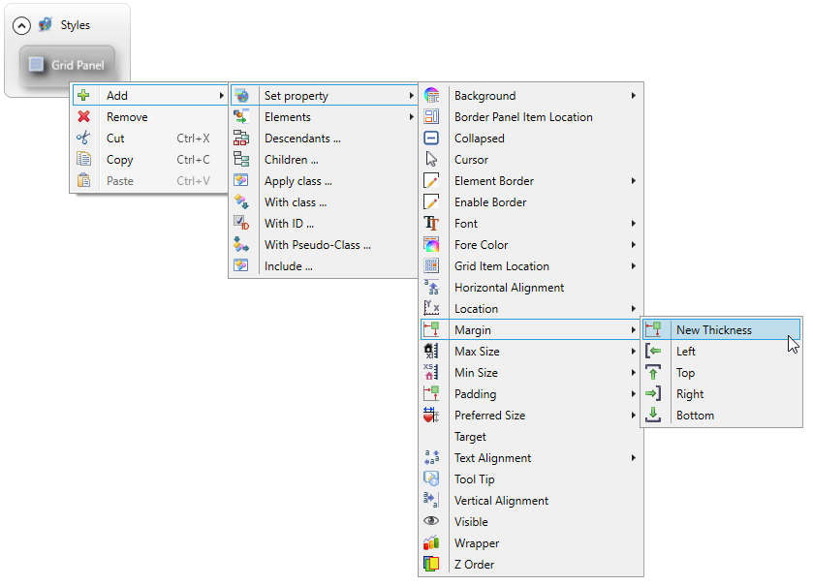Click the Cursor arrow icon
This screenshot has height=586, width=813.
click(432, 160)
